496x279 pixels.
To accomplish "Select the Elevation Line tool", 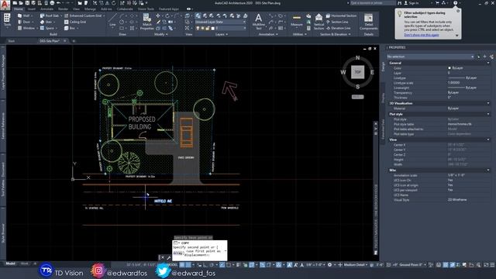I will 338,28.
